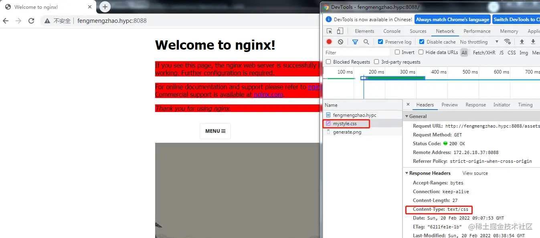Click the file icon beside generate.png
540x238 pixels.
pos(328,132)
